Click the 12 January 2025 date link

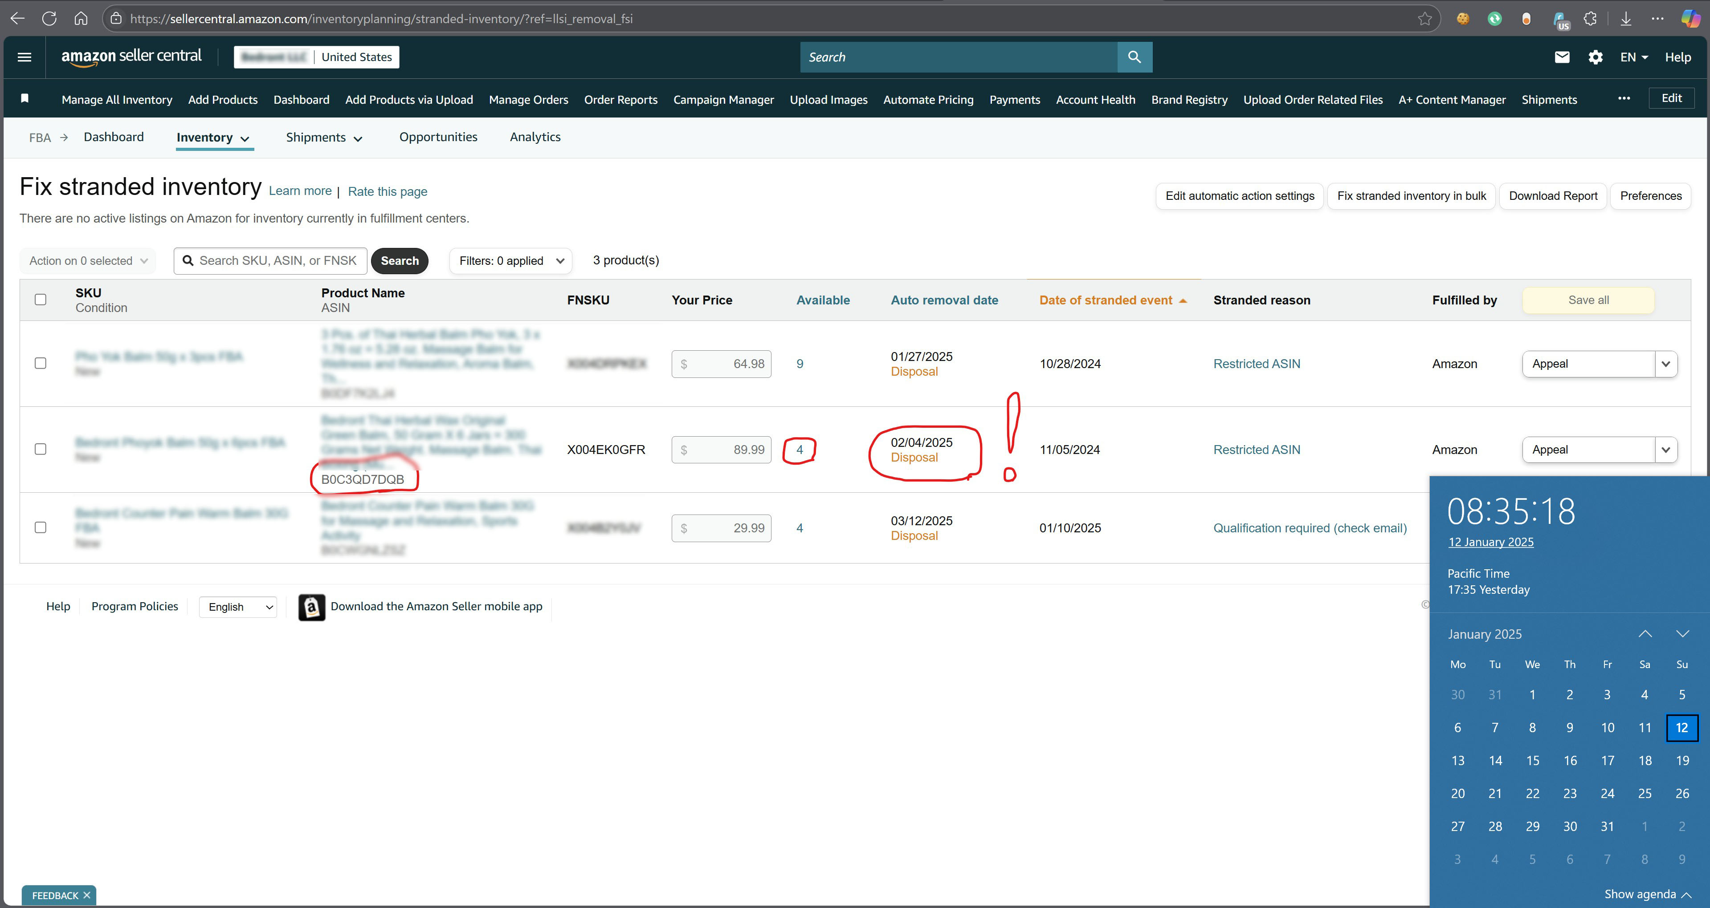[1490, 542]
